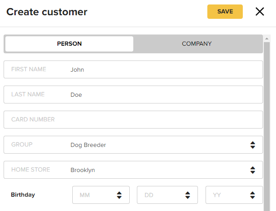Switch to the COMPANY tab
The height and width of the screenshot is (211, 276).
(x=197, y=44)
